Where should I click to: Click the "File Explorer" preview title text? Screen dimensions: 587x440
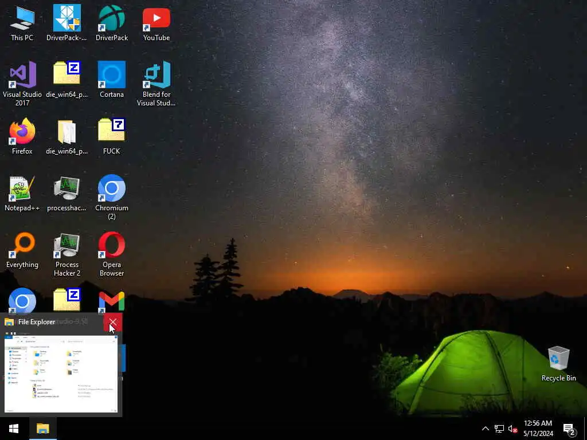click(37, 322)
